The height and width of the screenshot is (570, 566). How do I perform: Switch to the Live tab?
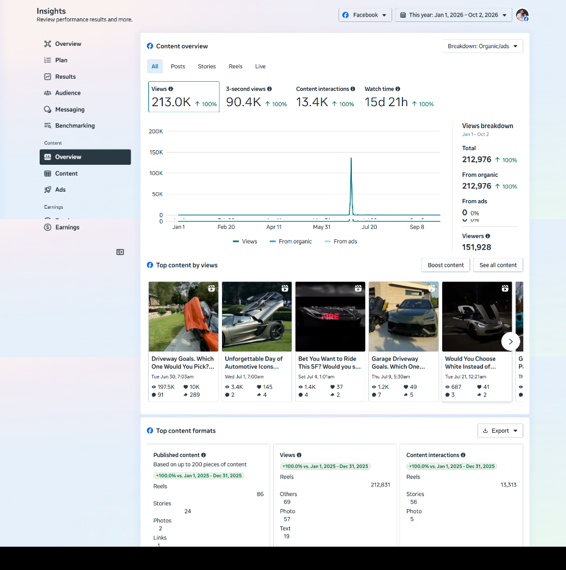pyautogui.click(x=260, y=67)
